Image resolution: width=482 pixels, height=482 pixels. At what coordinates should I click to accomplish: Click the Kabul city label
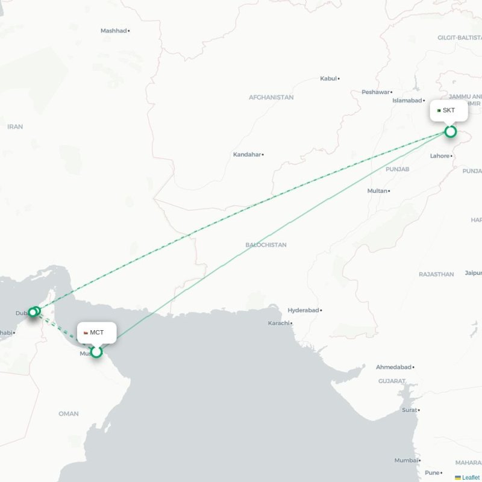point(328,79)
